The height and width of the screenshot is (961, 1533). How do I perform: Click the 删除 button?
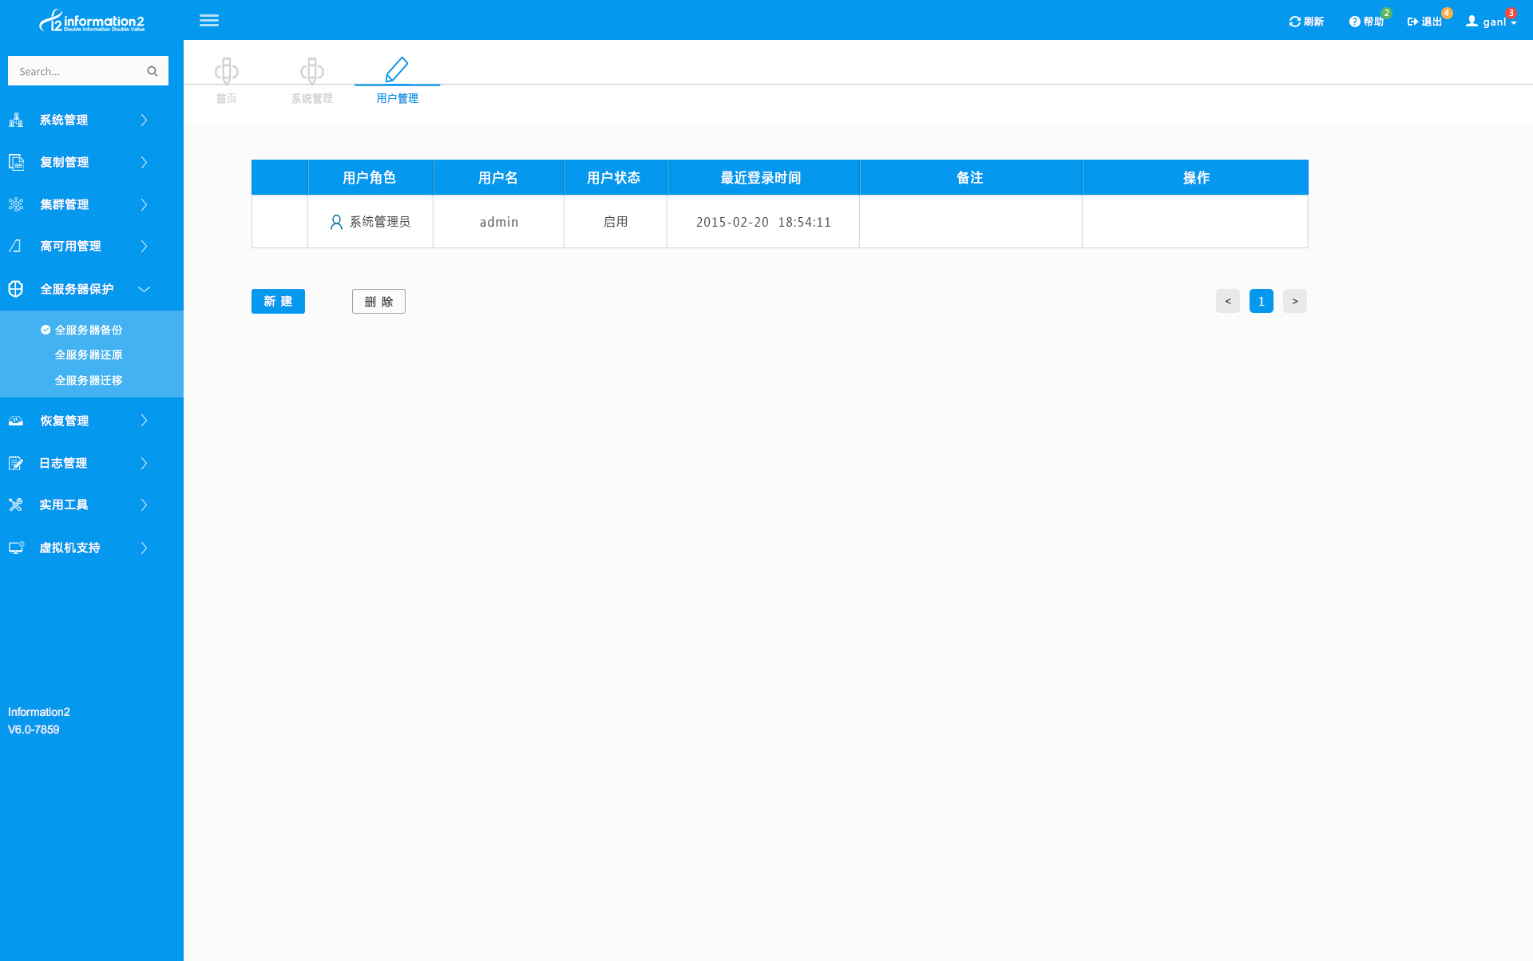coord(378,301)
